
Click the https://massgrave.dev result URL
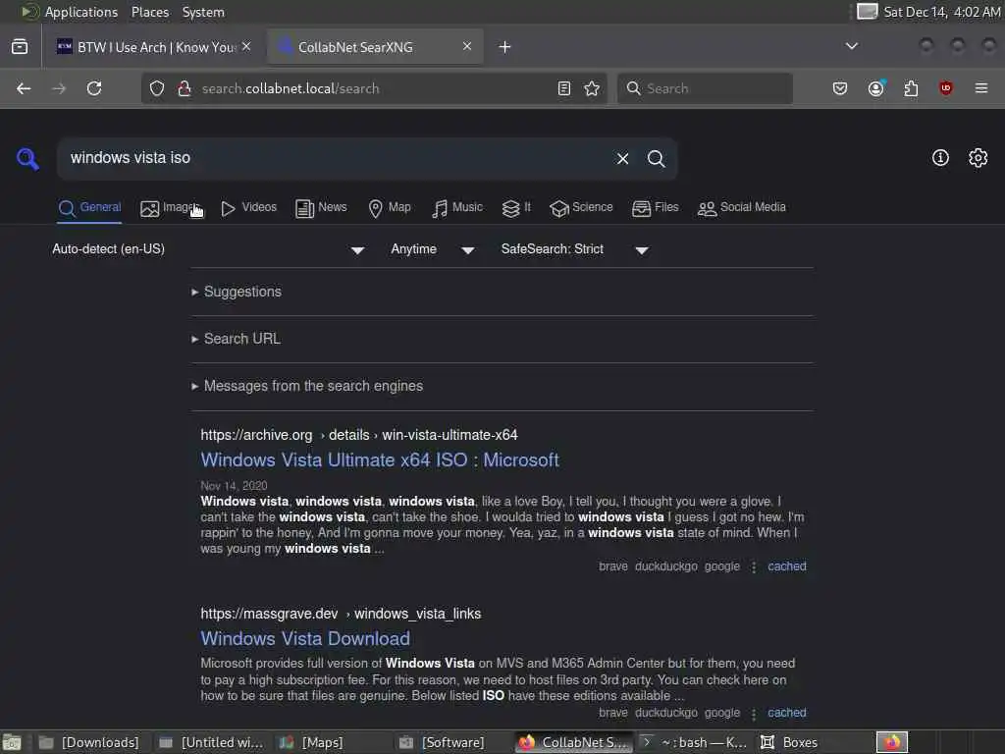[x=341, y=614]
